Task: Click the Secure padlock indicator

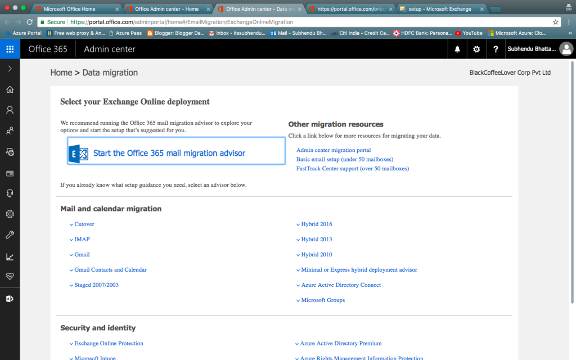Action: pyautogui.click(x=52, y=22)
